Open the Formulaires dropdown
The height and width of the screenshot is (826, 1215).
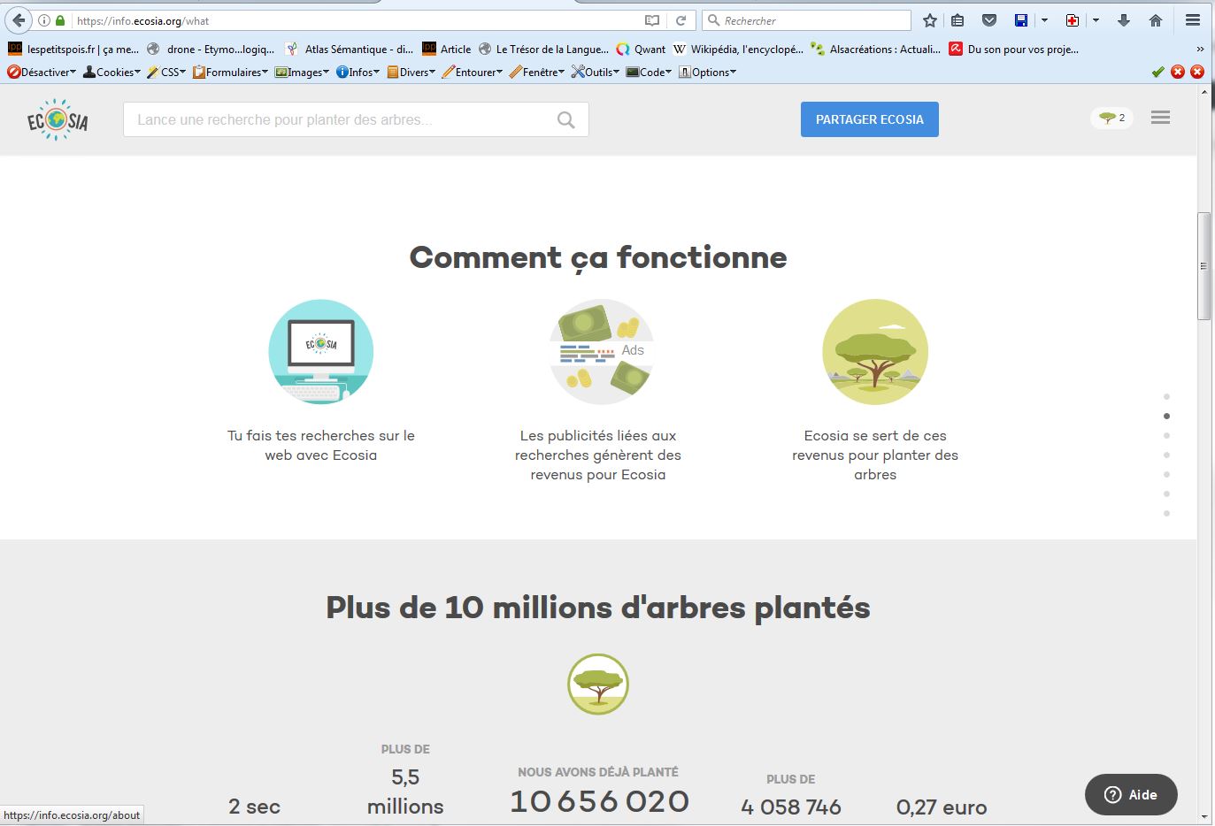[230, 73]
